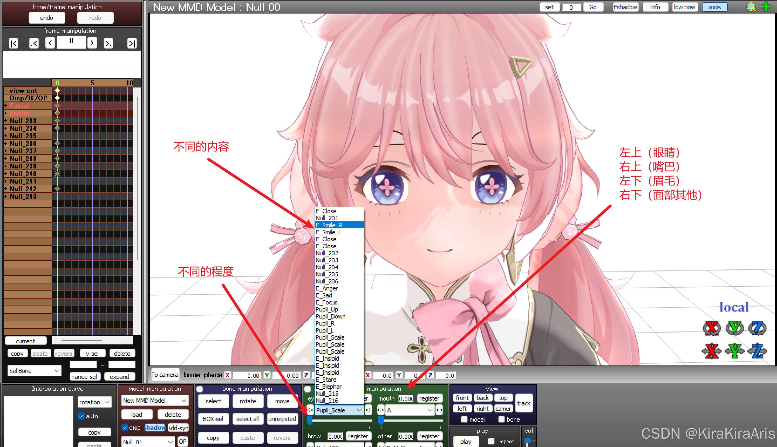Jump to first frame button
The height and width of the screenshot is (447, 777).
pyautogui.click(x=13, y=43)
